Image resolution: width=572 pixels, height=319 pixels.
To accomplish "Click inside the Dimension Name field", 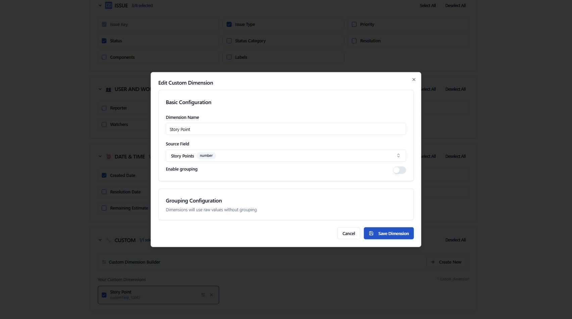I will tap(286, 129).
